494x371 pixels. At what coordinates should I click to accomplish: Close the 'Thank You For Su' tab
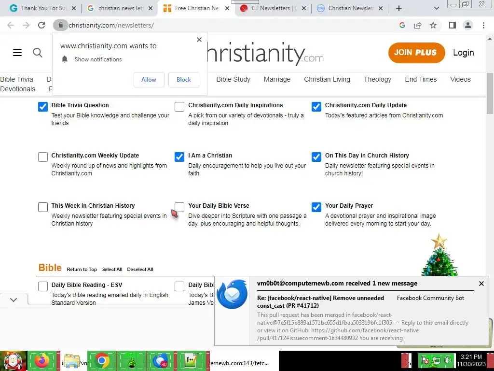(x=74, y=9)
